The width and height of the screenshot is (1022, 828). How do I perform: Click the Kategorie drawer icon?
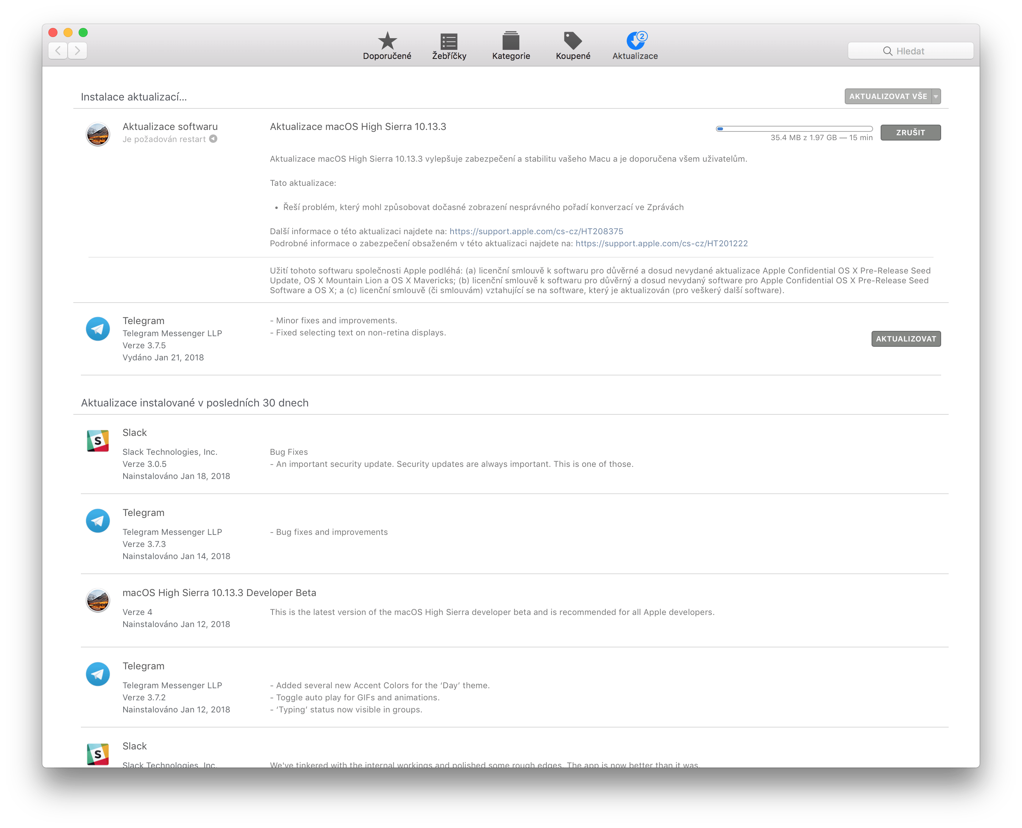[511, 40]
